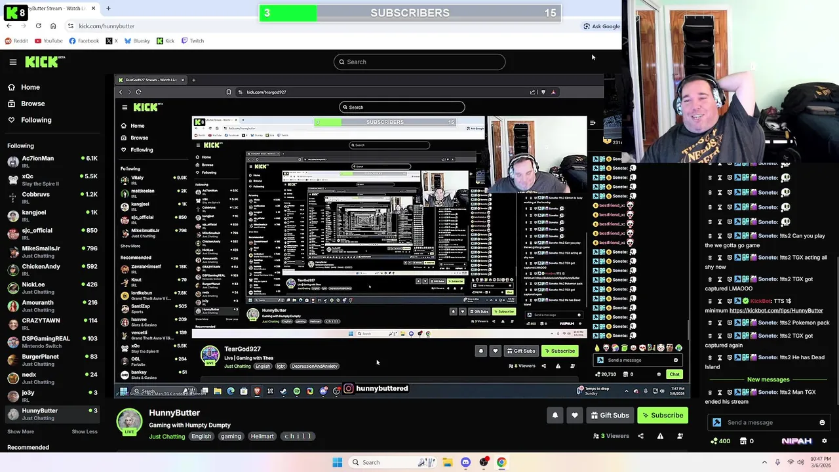Expand followed channels with Show More
Image resolution: width=839 pixels, height=472 pixels.
pyautogui.click(x=20, y=431)
